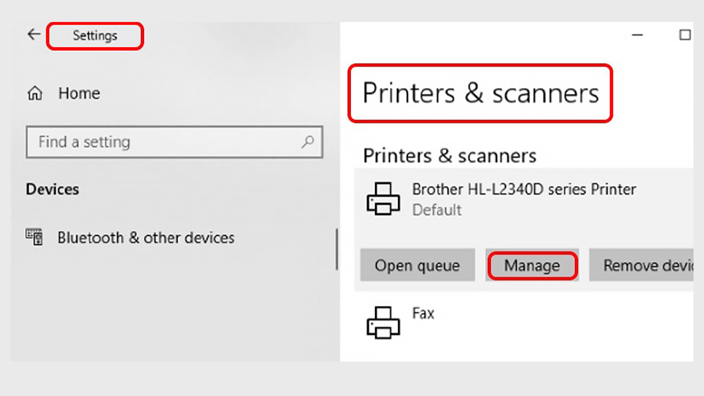704x396 pixels.
Task: Click the Brother printer icon
Action: click(x=383, y=199)
